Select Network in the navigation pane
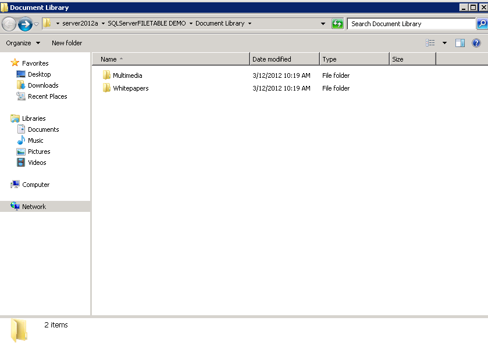 click(x=34, y=207)
